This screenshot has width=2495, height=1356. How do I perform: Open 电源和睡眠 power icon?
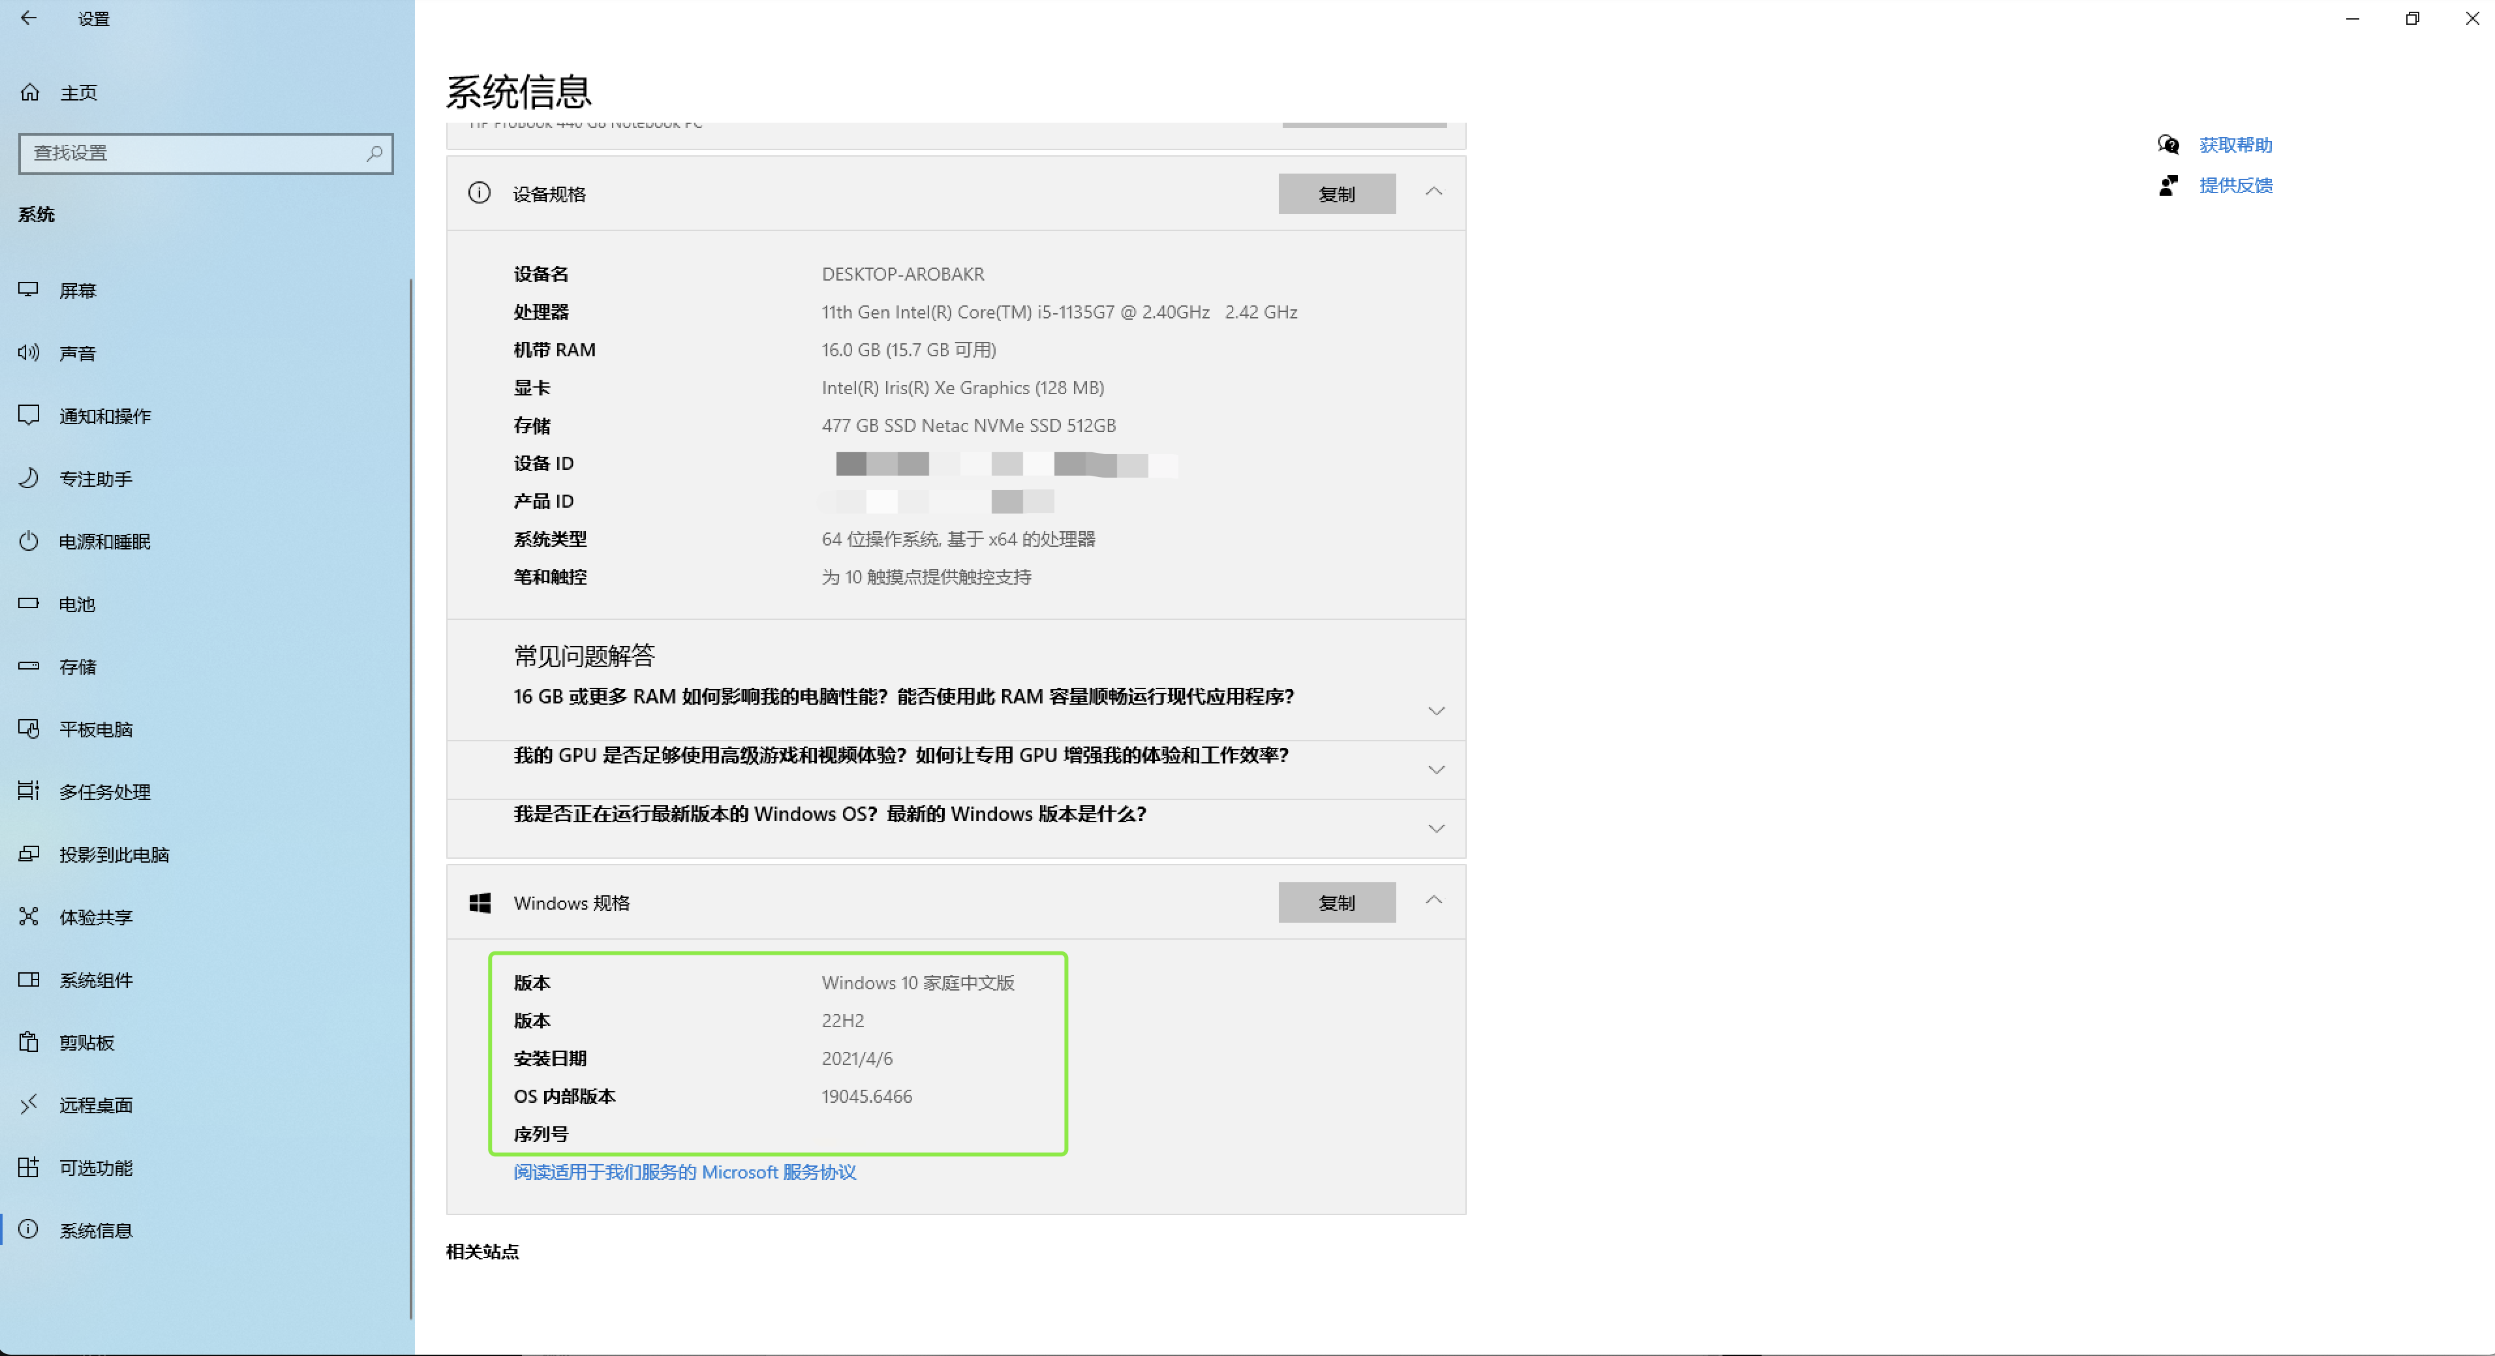(29, 540)
